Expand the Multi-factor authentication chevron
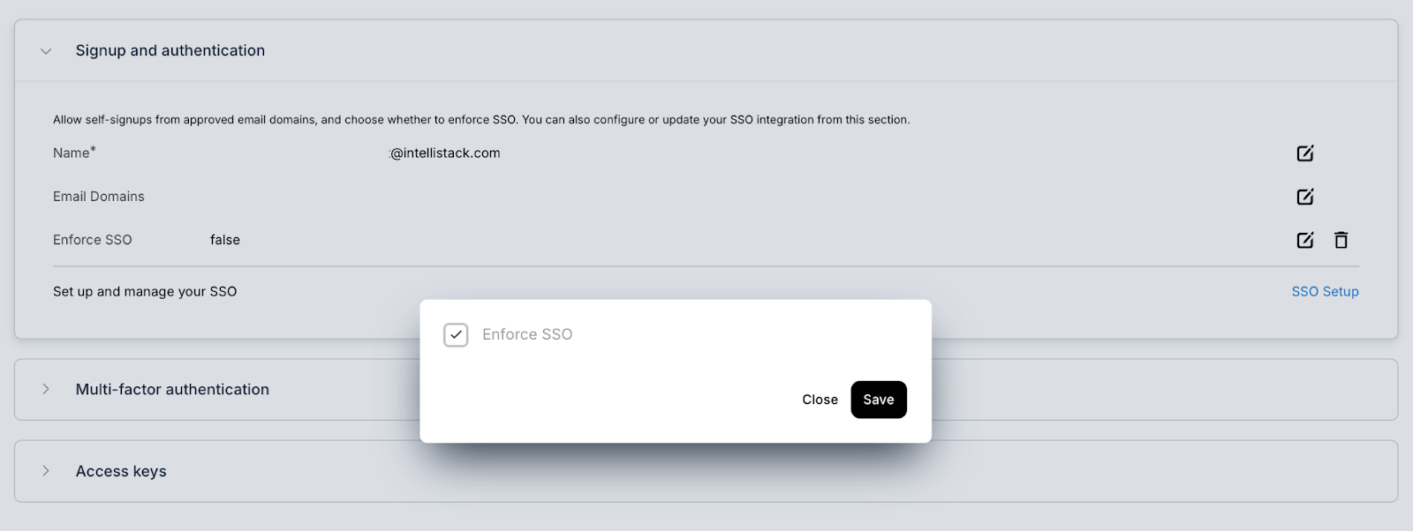 [x=46, y=389]
